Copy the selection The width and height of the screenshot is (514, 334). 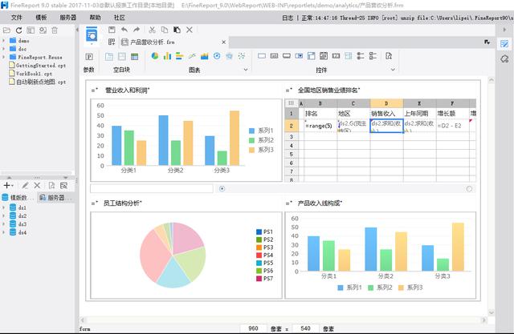pos(165,30)
